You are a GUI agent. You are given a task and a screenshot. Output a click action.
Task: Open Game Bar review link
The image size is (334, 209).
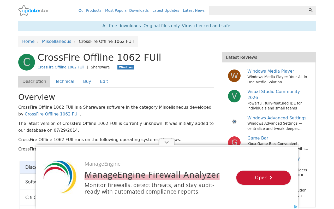click(258, 138)
